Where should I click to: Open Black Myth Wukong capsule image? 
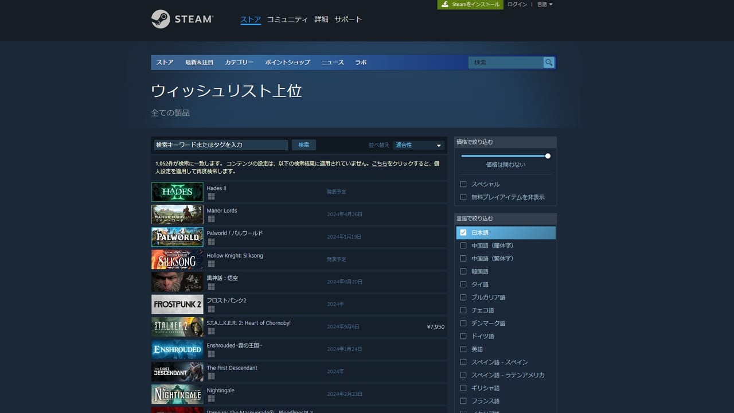(177, 282)
